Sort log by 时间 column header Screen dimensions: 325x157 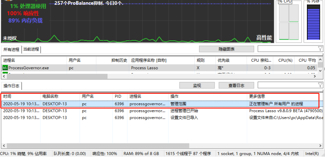coord(21,96)
